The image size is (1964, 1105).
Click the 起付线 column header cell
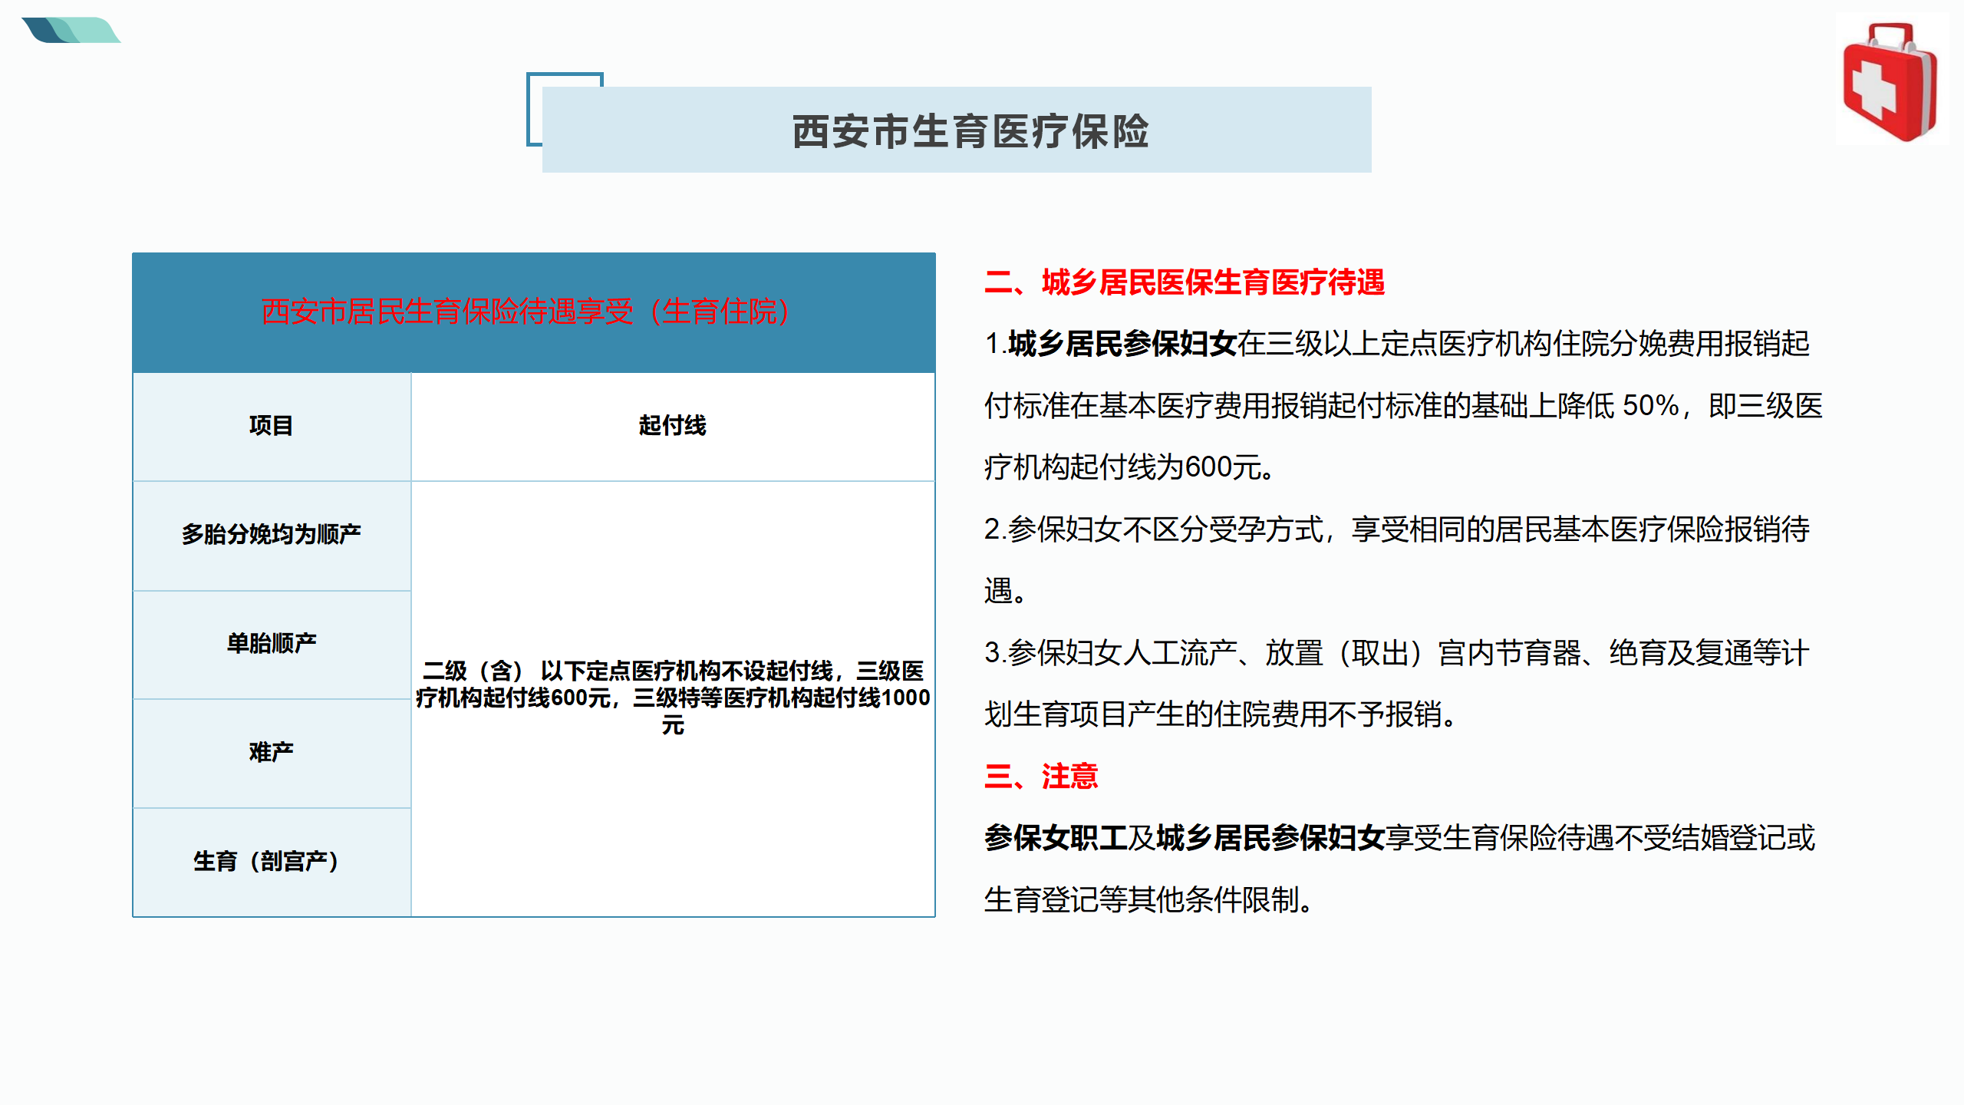coord(672,426)
